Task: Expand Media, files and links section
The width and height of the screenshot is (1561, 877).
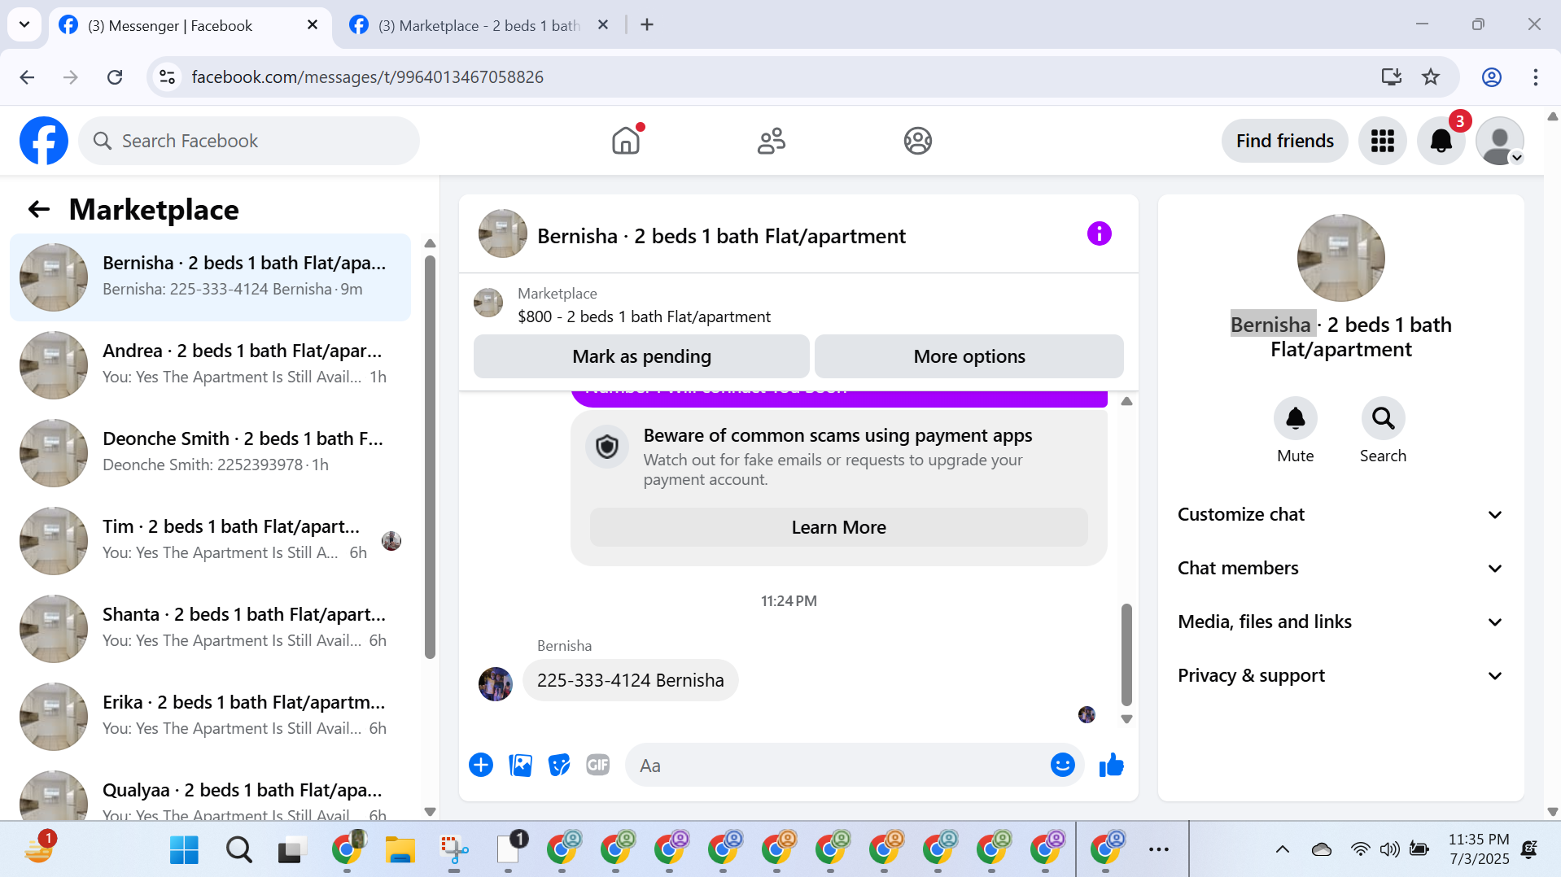Action: pyautogui.click(x=1340, y=622)
